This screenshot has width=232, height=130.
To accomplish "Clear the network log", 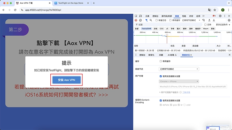I will (141, 20).
